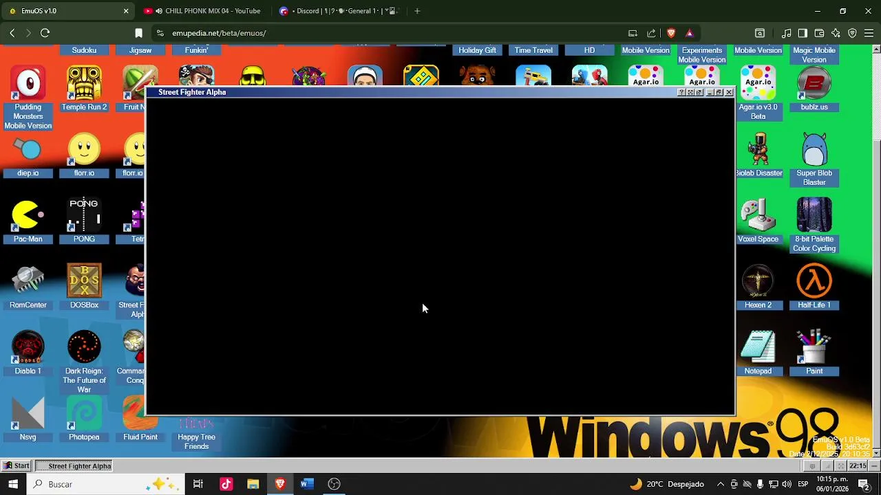Open File Explorer from the taskbar

coord(253,484)
